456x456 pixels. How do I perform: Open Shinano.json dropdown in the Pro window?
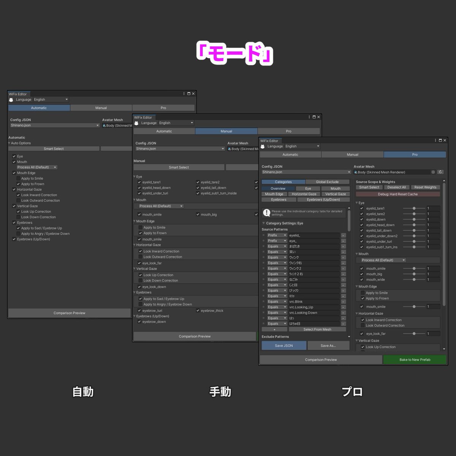(x=306, y=172)
